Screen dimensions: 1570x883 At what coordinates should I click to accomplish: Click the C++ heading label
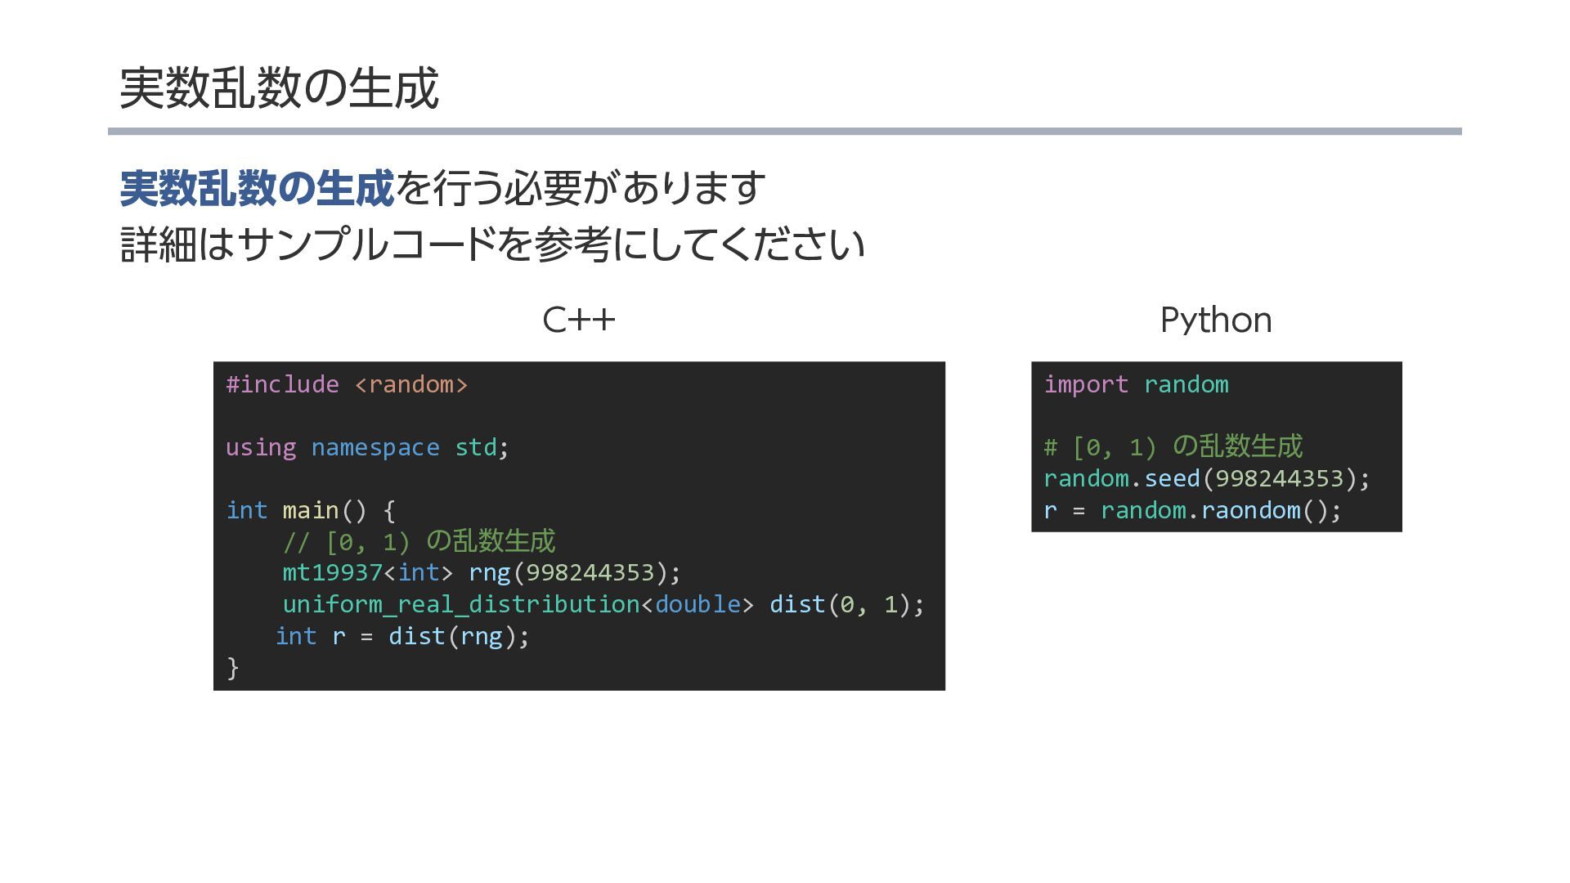click(578, 320)
